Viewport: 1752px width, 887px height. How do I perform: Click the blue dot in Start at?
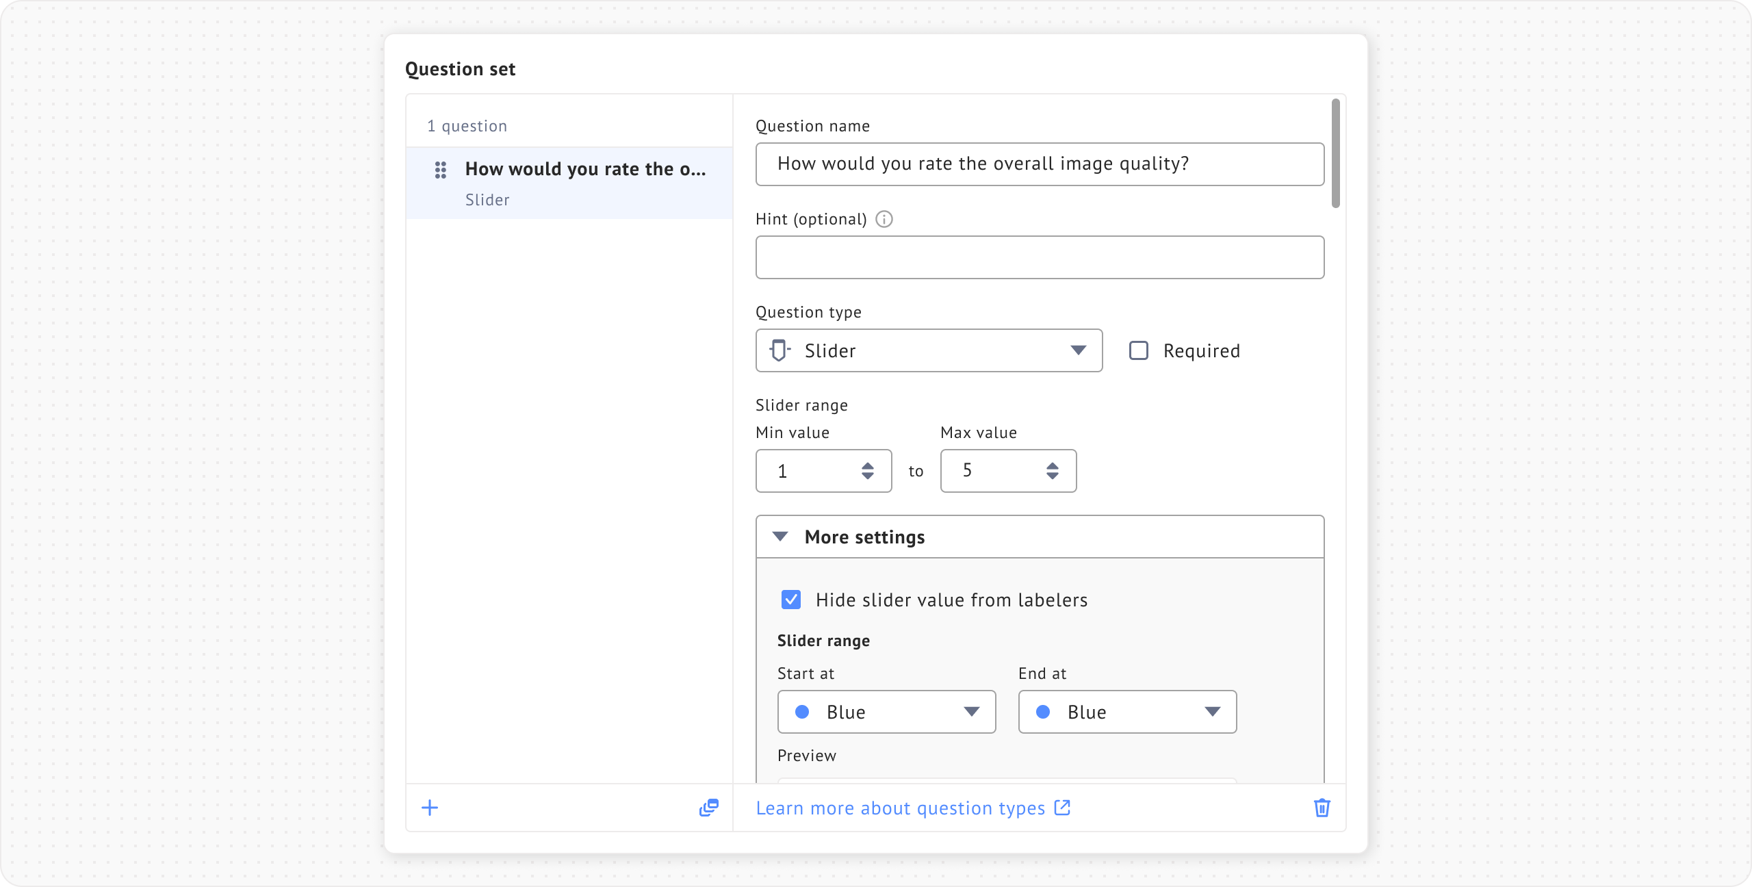[802, 712]
